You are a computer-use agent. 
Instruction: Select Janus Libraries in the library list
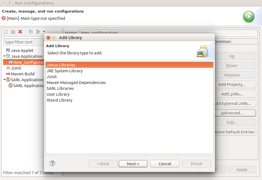[129, 65]
